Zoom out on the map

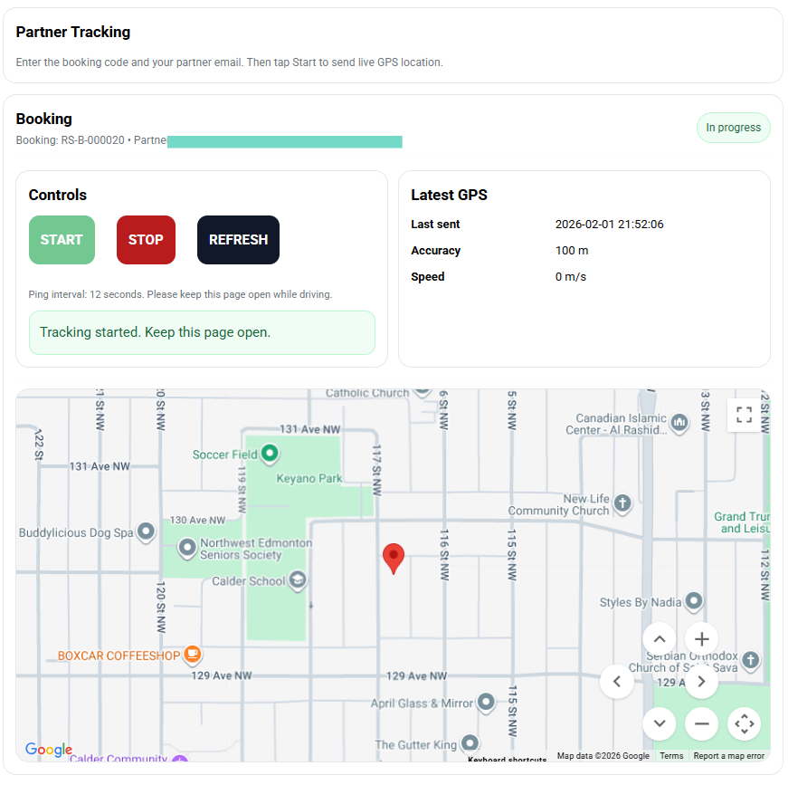click(x=701, y=723)
